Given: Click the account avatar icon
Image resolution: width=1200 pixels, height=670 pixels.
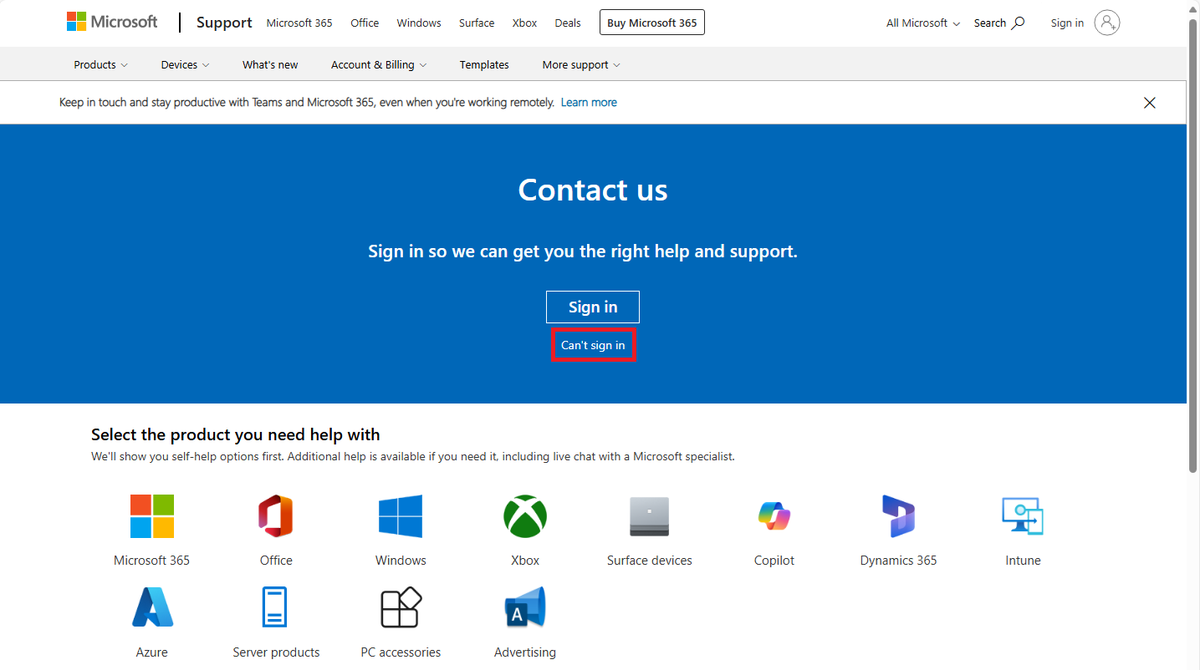Looking at the screenshot, I should click(1107, 23).
